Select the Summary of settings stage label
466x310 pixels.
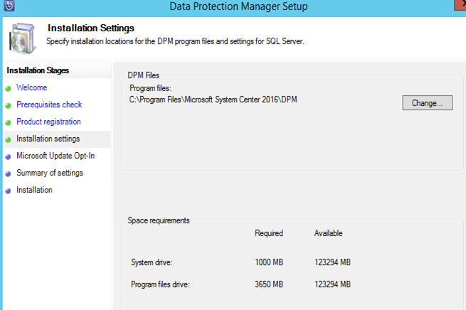pyautogui.click(x=50, y=173)
